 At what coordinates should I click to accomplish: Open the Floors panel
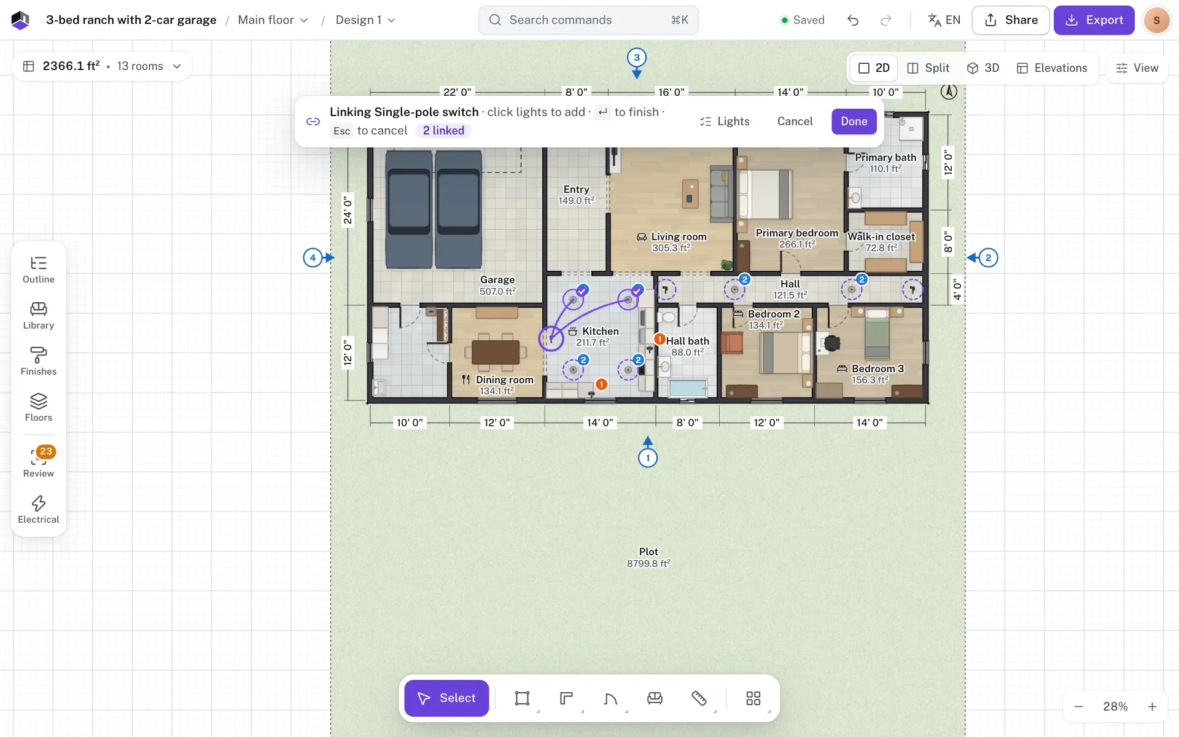(x=39, y=408)
